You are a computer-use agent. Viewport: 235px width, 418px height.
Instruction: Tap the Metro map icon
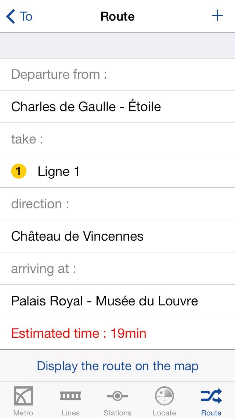pos(23,396)
